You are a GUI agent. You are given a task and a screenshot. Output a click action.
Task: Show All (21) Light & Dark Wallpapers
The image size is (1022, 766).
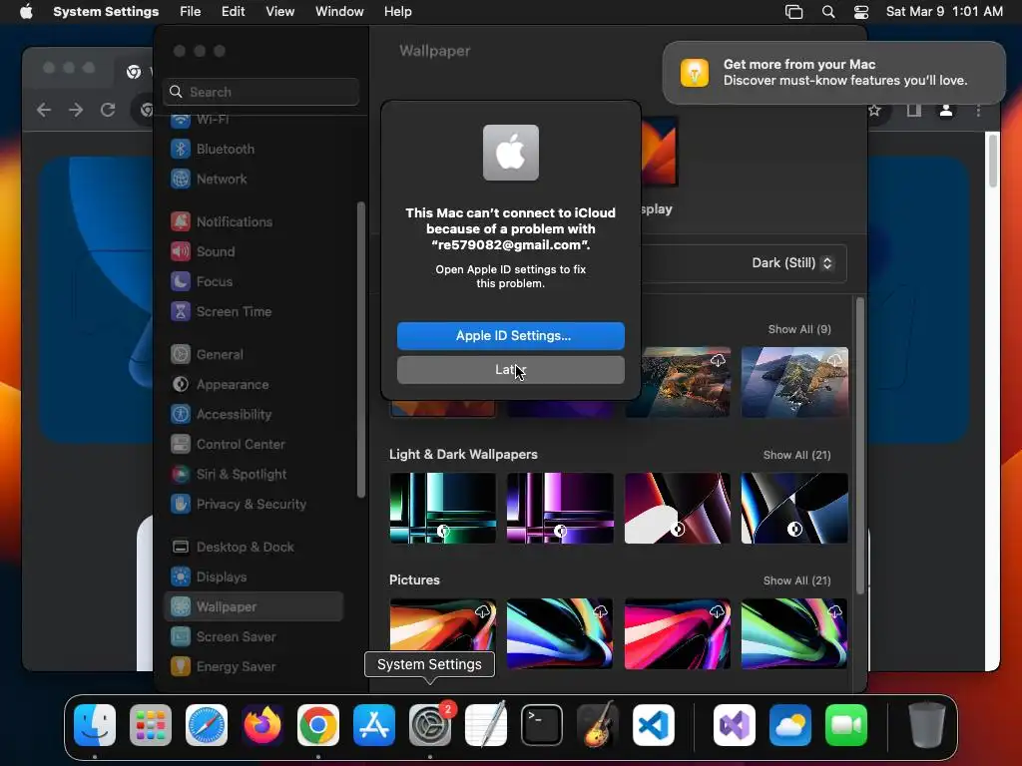tap(796, 455)
